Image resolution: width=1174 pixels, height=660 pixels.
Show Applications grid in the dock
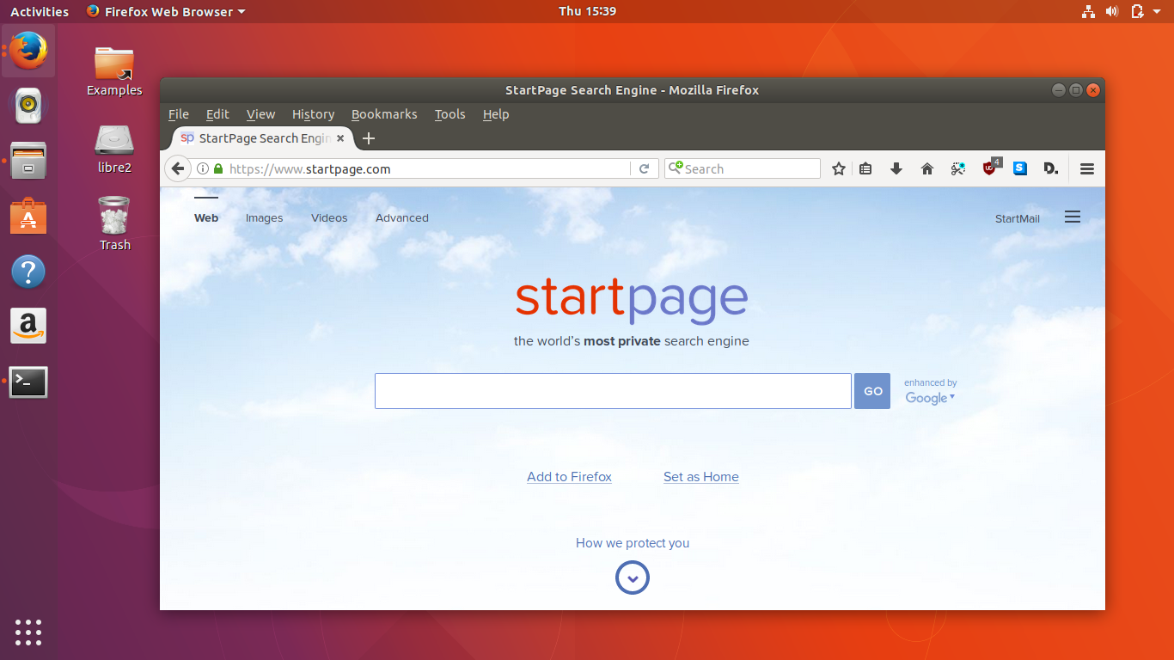pyautogui.click(x=28, y=632)
